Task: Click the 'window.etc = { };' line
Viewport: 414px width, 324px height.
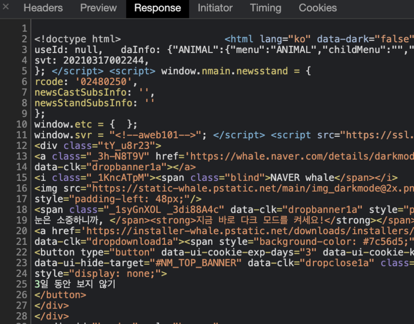Action: [86, 125]
